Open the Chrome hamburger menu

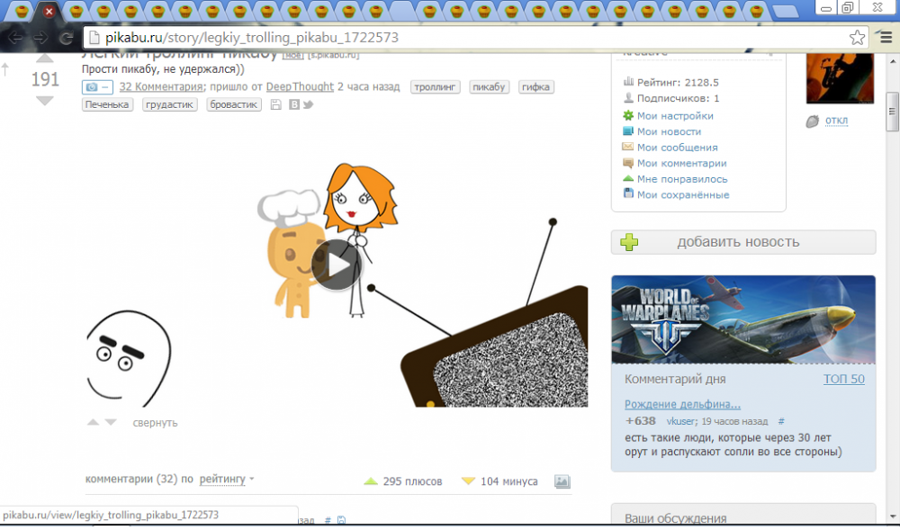click(x=882, y=38)
